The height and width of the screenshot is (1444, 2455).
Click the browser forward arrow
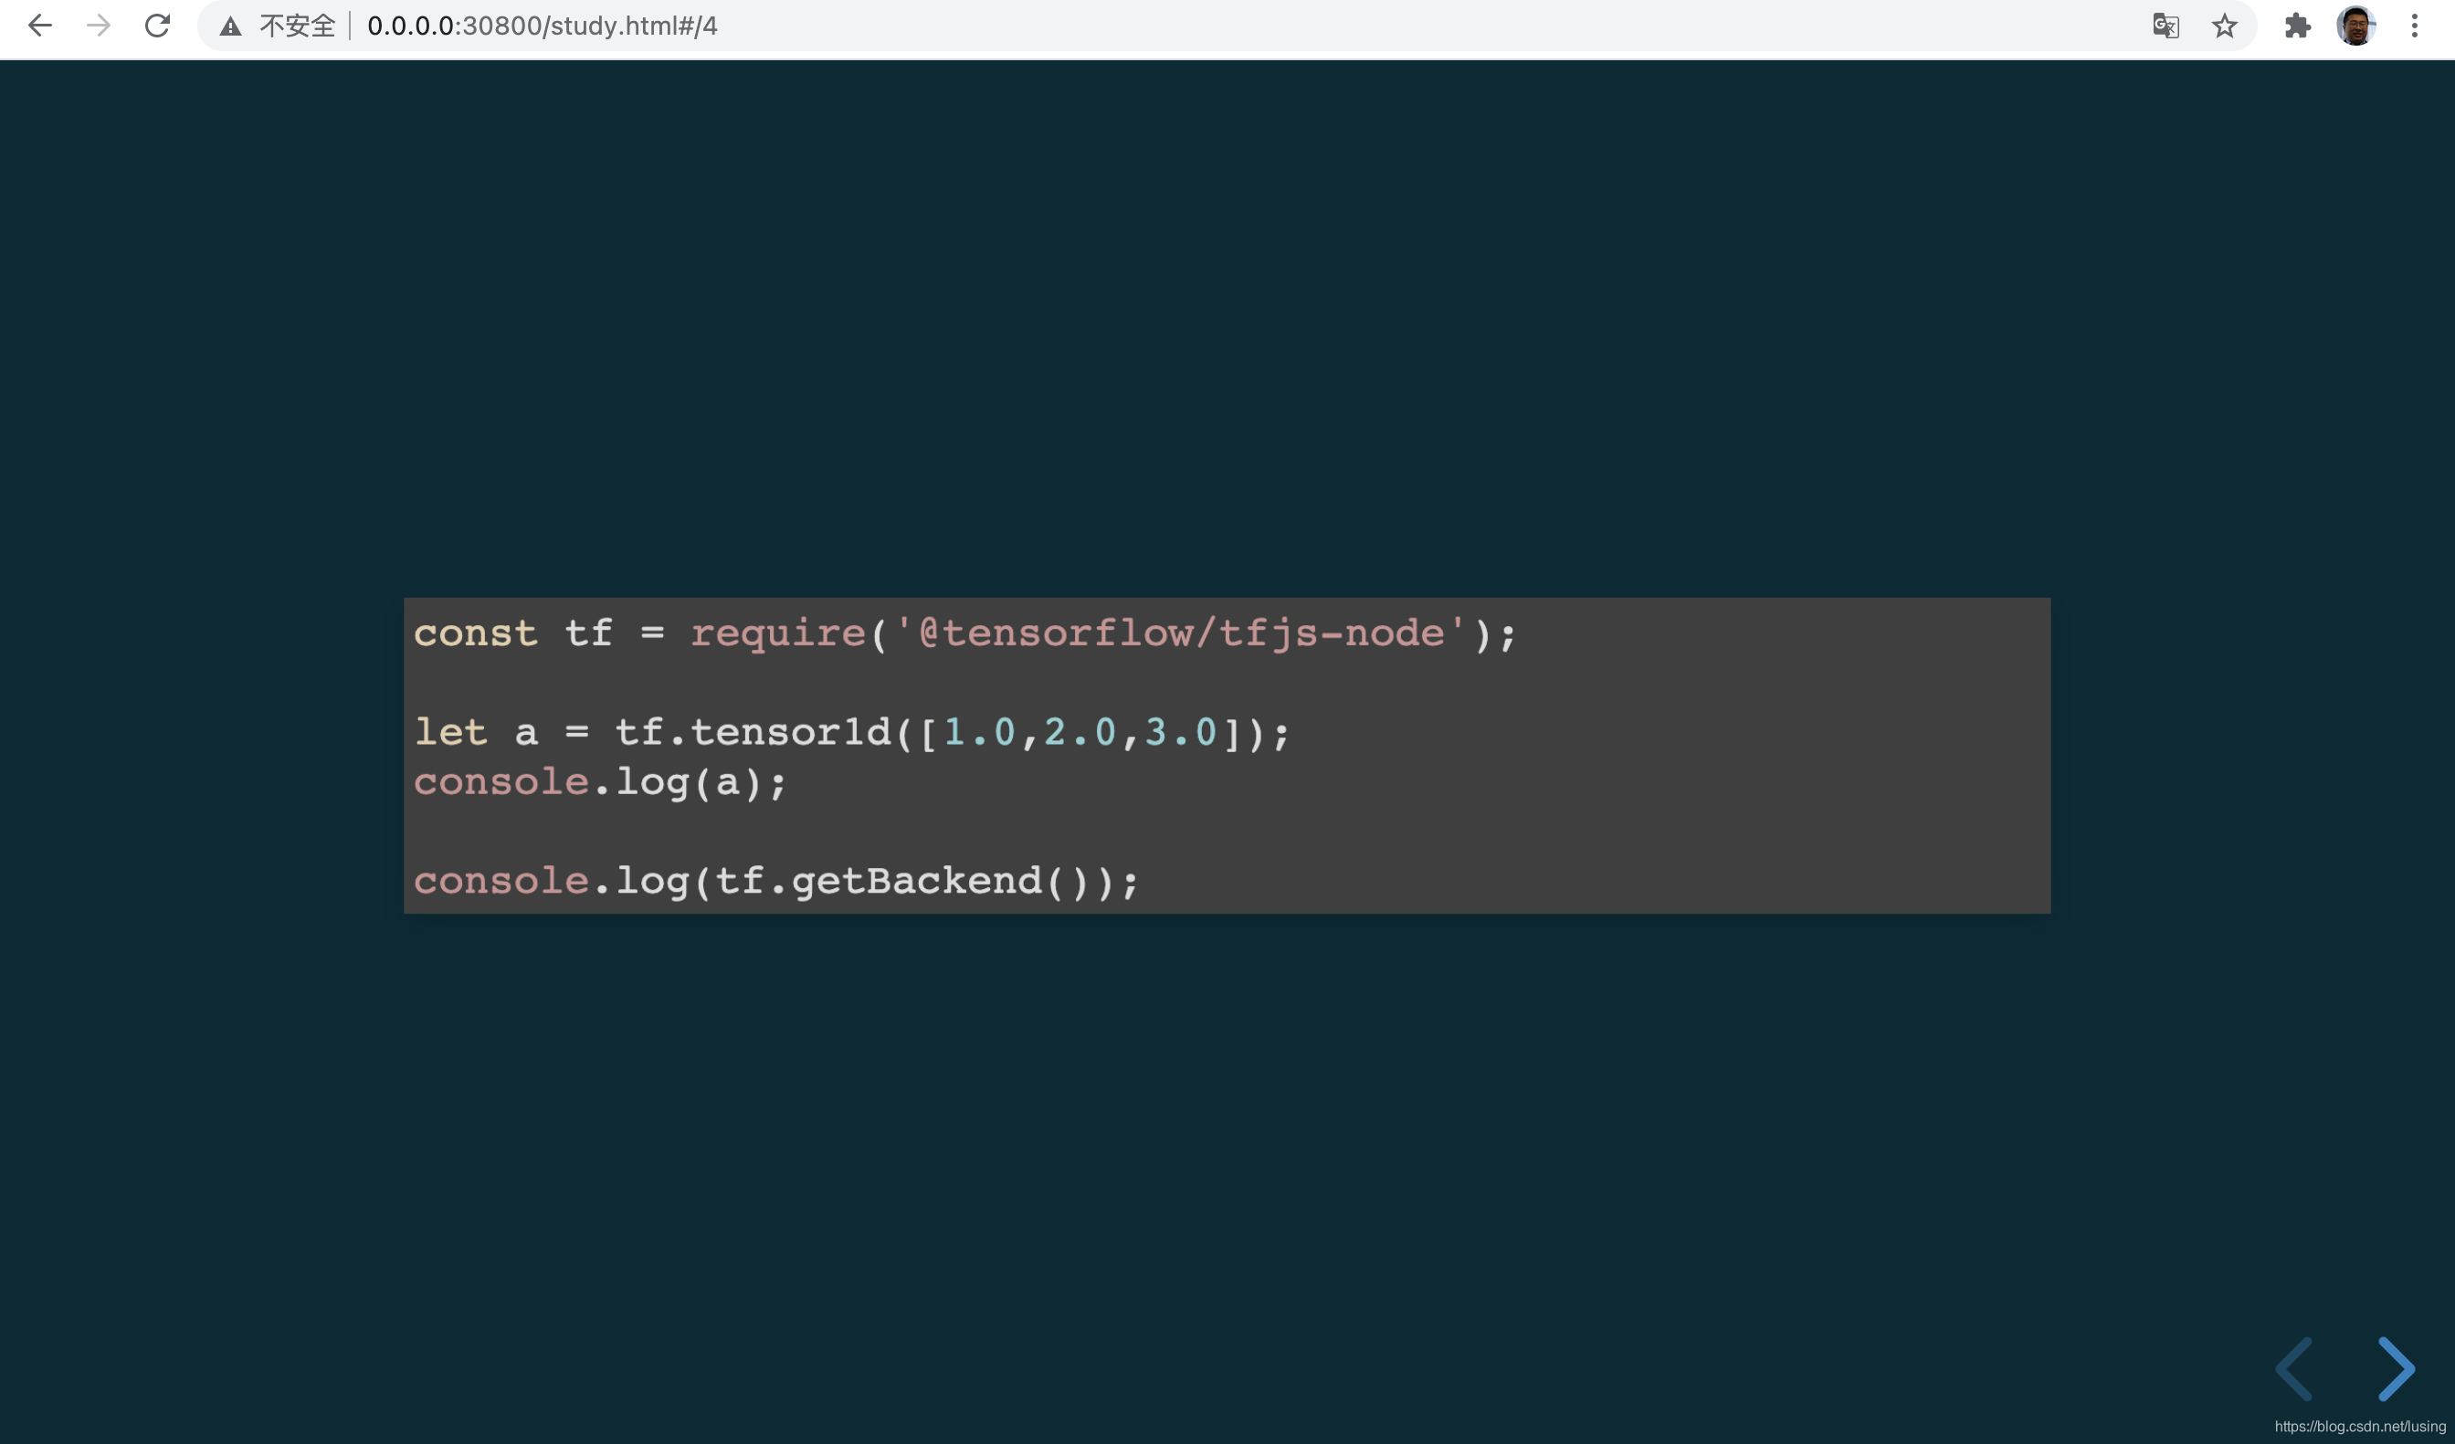click(99, 26)
